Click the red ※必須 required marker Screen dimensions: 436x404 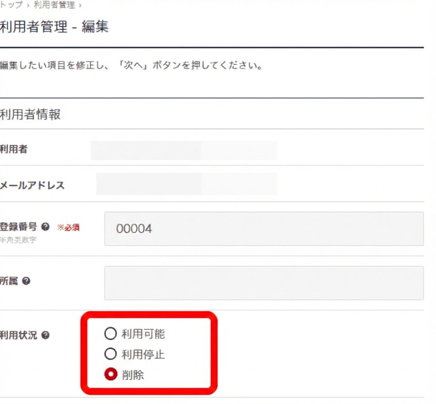pyautogui.click(x=68, y=228)
